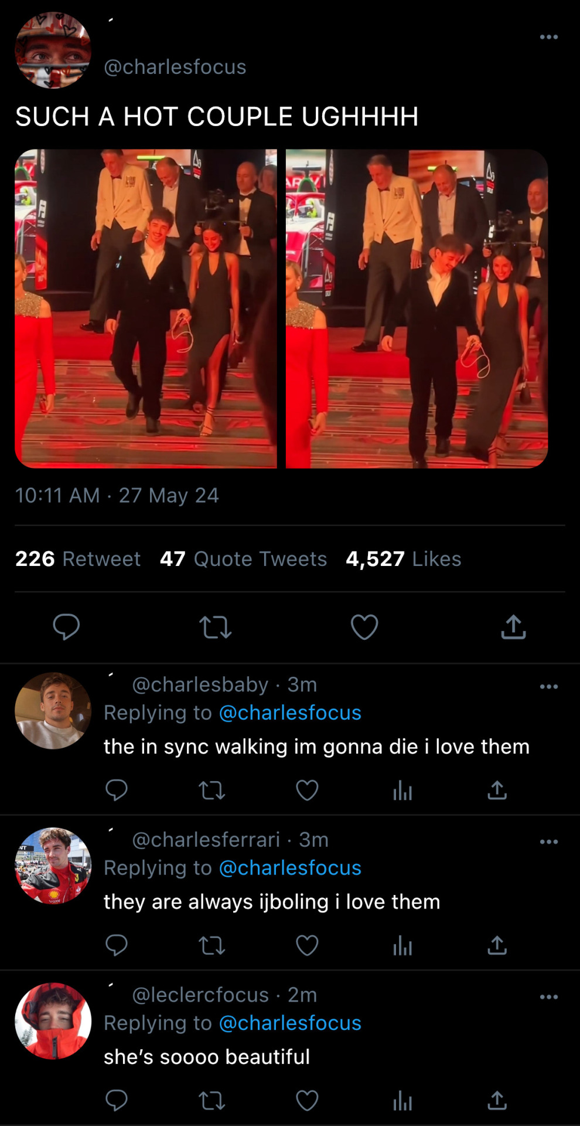Reply to the @charlesferrari comment

(x=116, y=945)
